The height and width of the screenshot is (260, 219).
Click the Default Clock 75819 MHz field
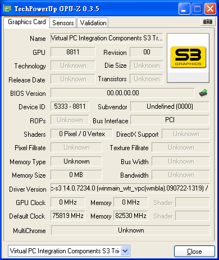tap(67, 216)
